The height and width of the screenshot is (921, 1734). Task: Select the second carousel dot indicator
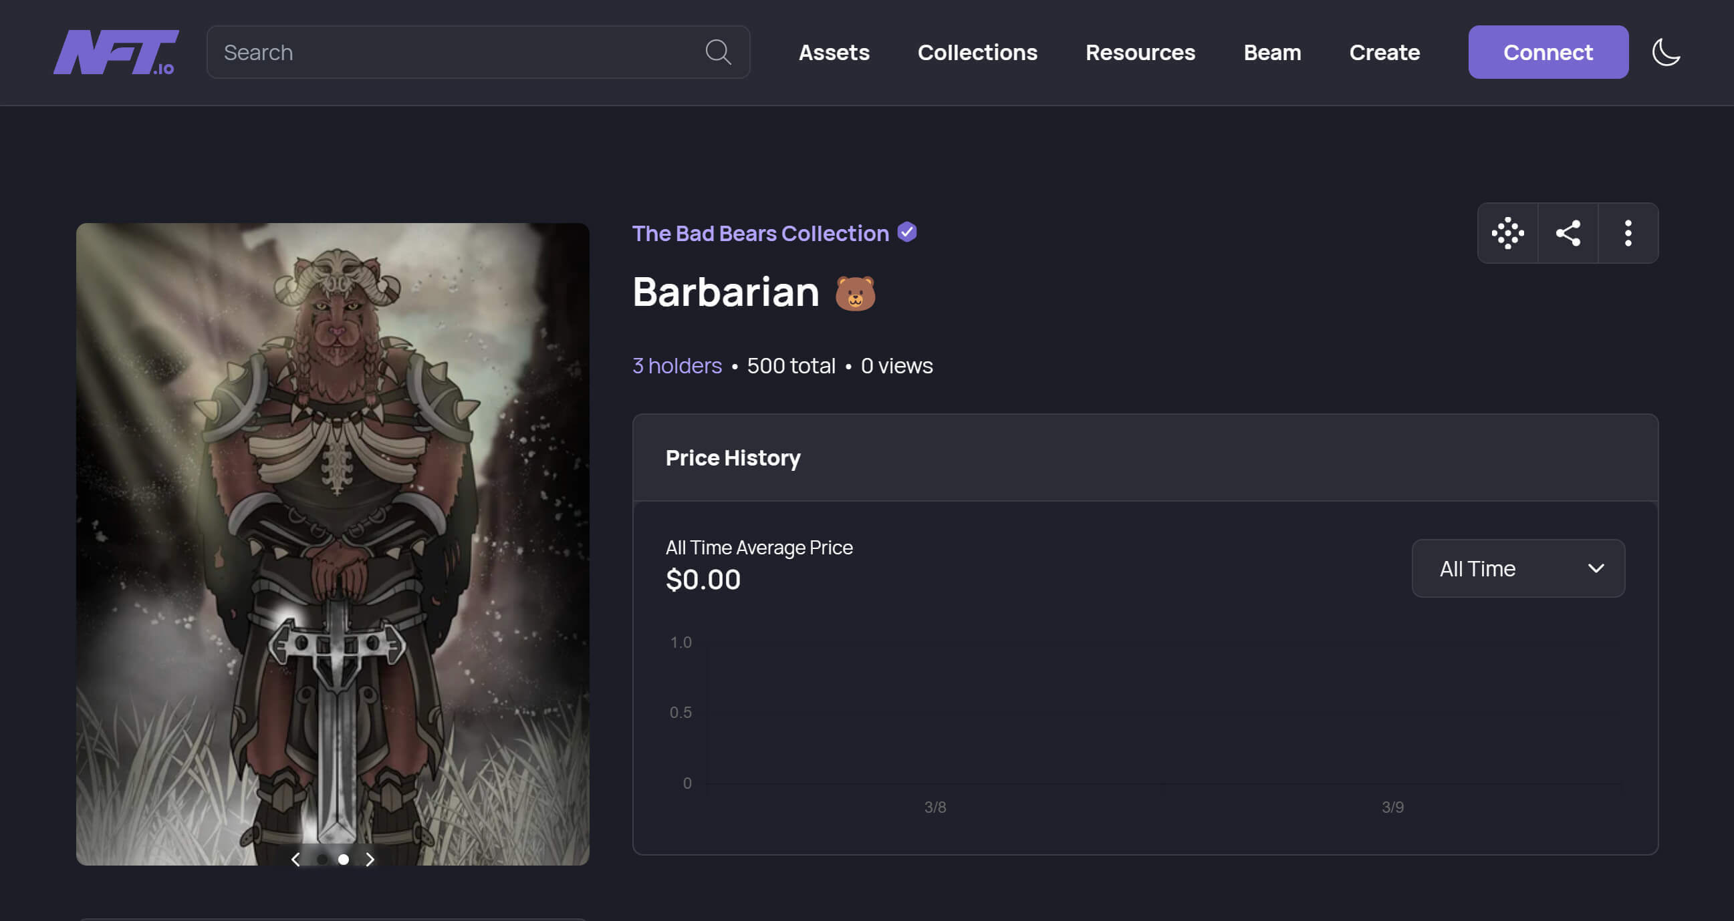point(343,859)
